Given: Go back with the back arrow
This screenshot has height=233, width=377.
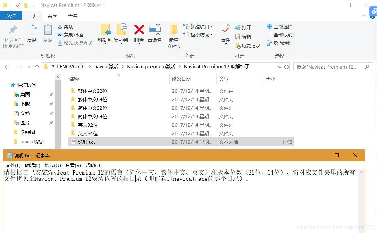Looking at the screenshot, I should pyautogui.click(x=8, y=67).
